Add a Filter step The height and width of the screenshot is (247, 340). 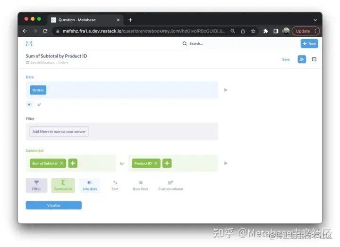coord(36,186)
